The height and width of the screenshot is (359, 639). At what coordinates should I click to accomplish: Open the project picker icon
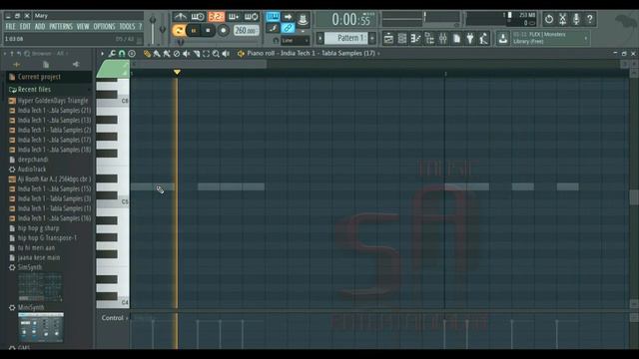tap(457, 39)
